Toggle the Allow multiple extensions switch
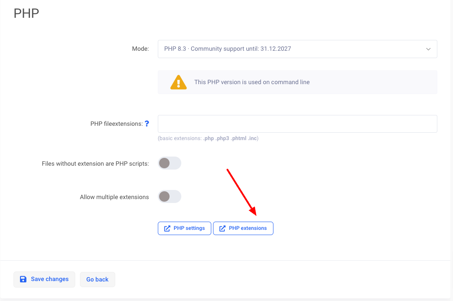Screen dimensions: 453x301 169,197
